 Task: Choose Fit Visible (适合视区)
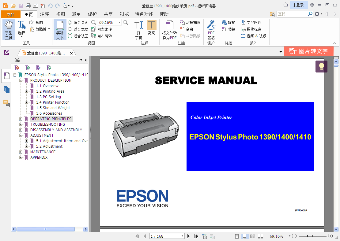[x=78, y=36]
